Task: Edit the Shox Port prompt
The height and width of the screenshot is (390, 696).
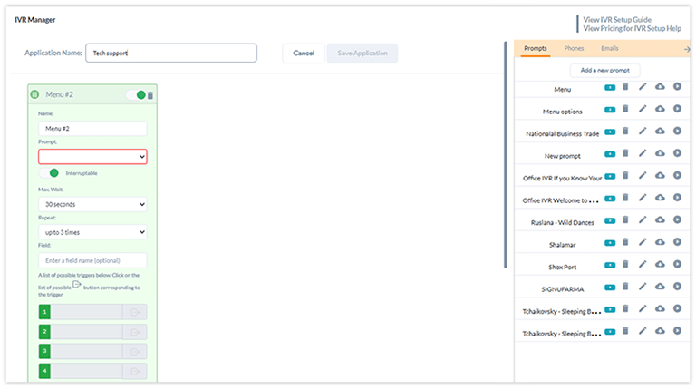Action: (643, 266)
